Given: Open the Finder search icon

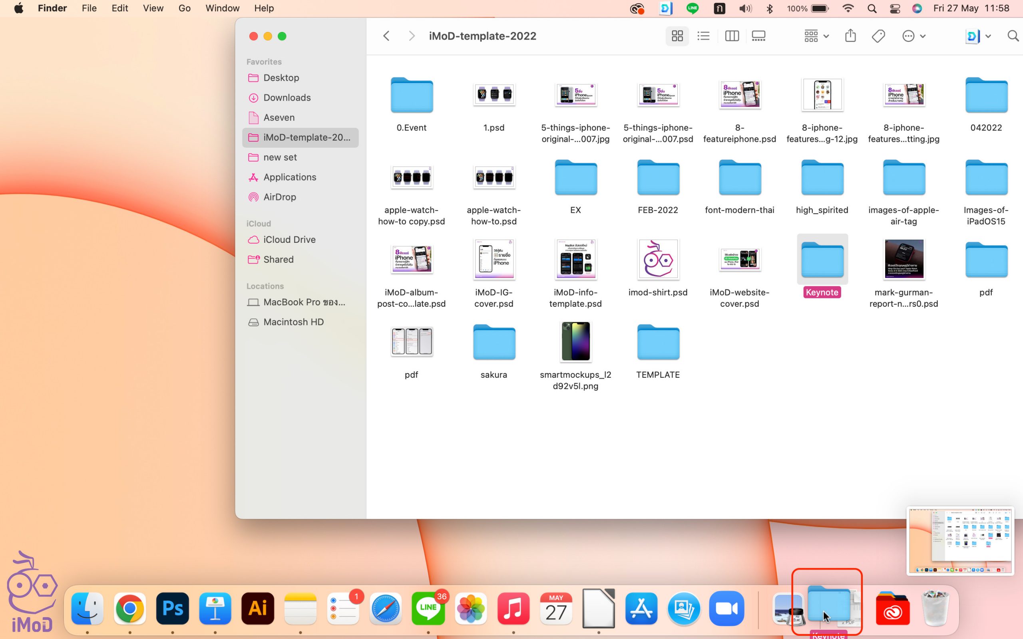Looking at the screenshot, I should (1013, 36).
